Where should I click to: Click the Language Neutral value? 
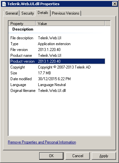tap(52, 85)
